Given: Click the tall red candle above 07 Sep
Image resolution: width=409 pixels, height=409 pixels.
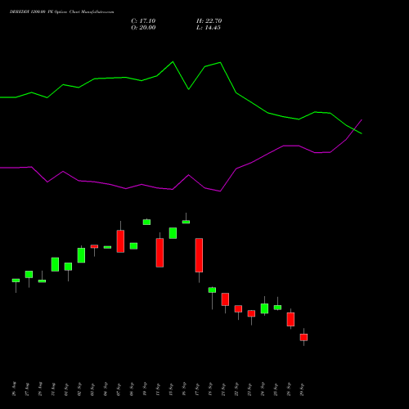Looking at the screenshot, I should click(x=120, y=241).
